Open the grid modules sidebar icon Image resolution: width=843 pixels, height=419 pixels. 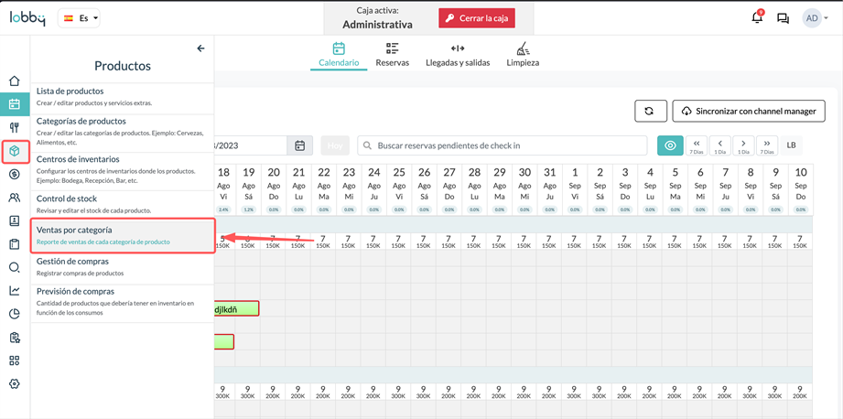click(x=15, y=360)
